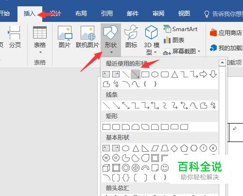Viewport: 243px width, 196px height.
Task: Select the heptagon shape labeled 7
Action: 203,148
